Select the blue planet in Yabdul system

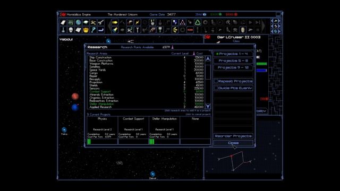click(x=75, y=107)
